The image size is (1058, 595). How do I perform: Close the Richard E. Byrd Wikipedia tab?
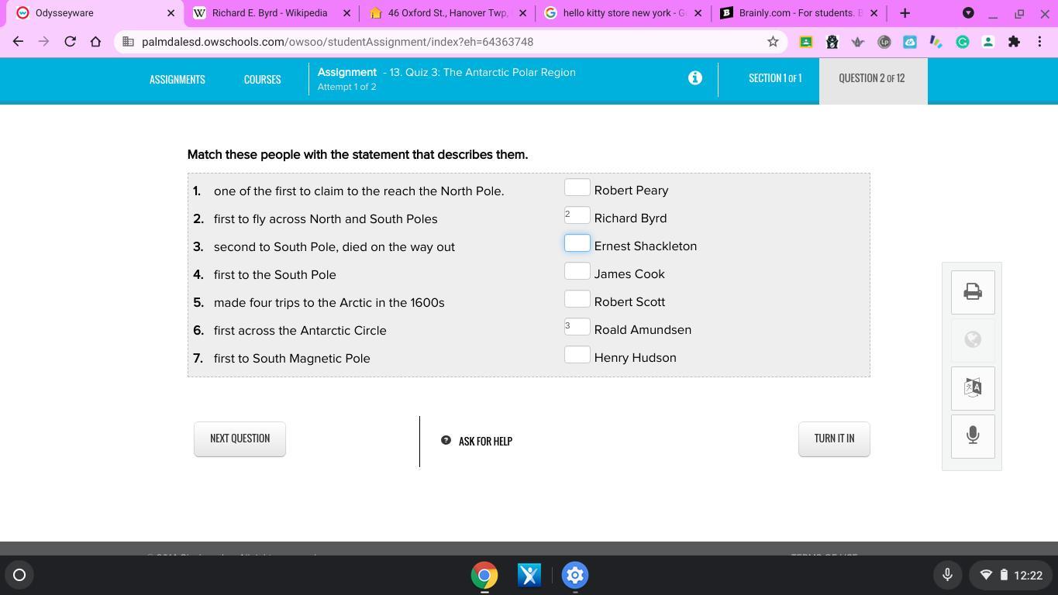click(x=346, y=13)
